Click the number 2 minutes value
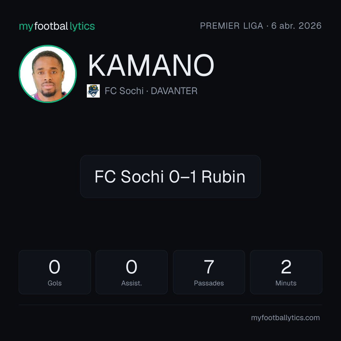Viewport: 341px width, 341px height. (286, 267)
